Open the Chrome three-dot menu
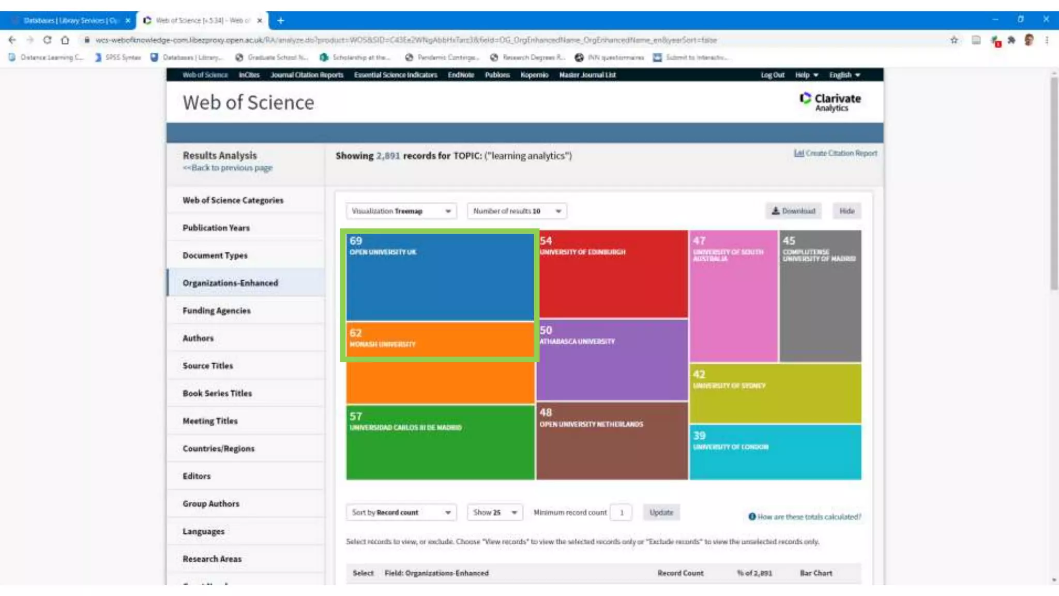This screenshot has height=596, width=1059. (x=1047, y=40)
